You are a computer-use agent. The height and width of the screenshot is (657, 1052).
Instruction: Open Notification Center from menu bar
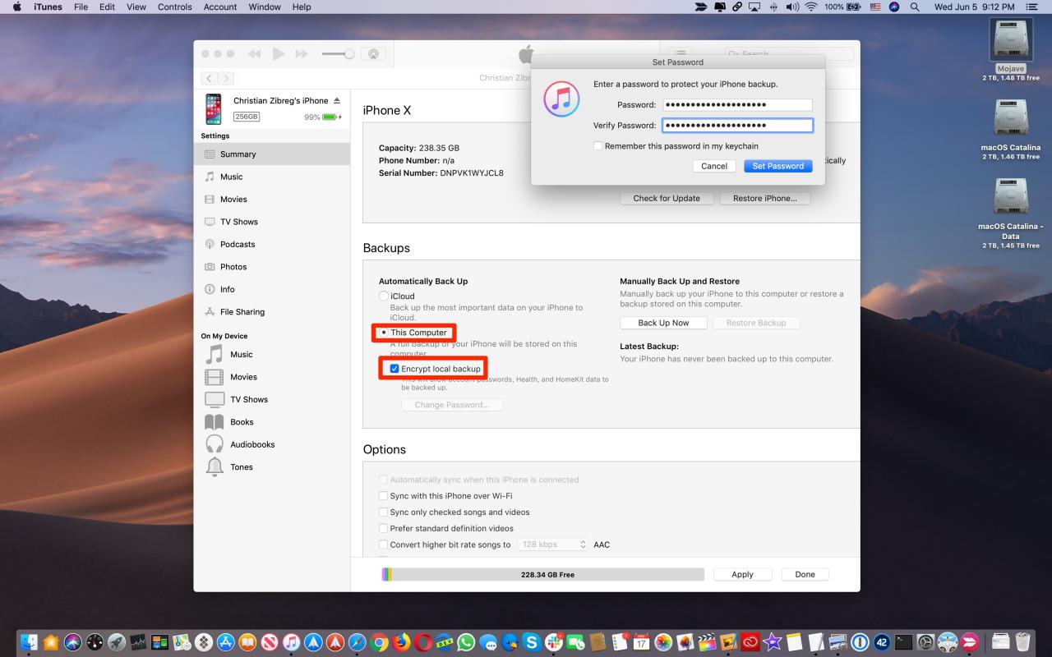pyautogui.click(x=1033, y=7)
